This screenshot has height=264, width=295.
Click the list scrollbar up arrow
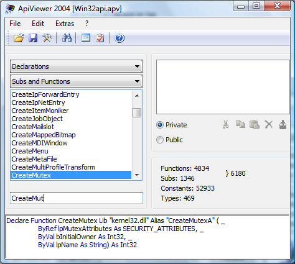[137, 96]
